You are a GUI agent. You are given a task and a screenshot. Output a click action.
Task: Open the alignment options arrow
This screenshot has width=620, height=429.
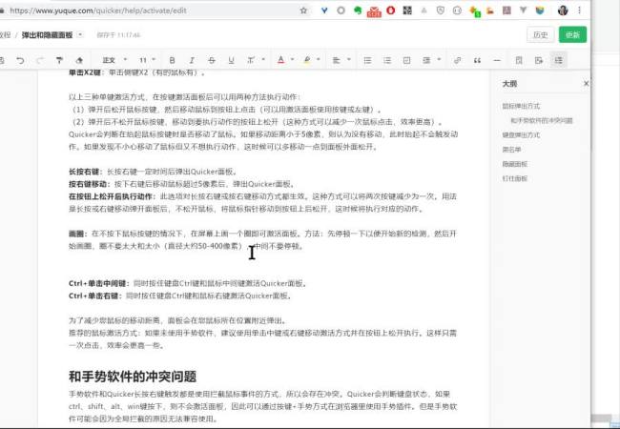tap(349, 60)
